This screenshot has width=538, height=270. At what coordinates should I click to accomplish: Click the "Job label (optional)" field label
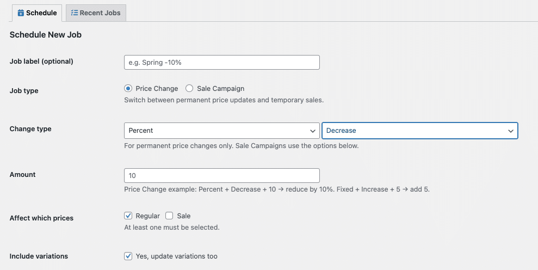pos(41,62)
